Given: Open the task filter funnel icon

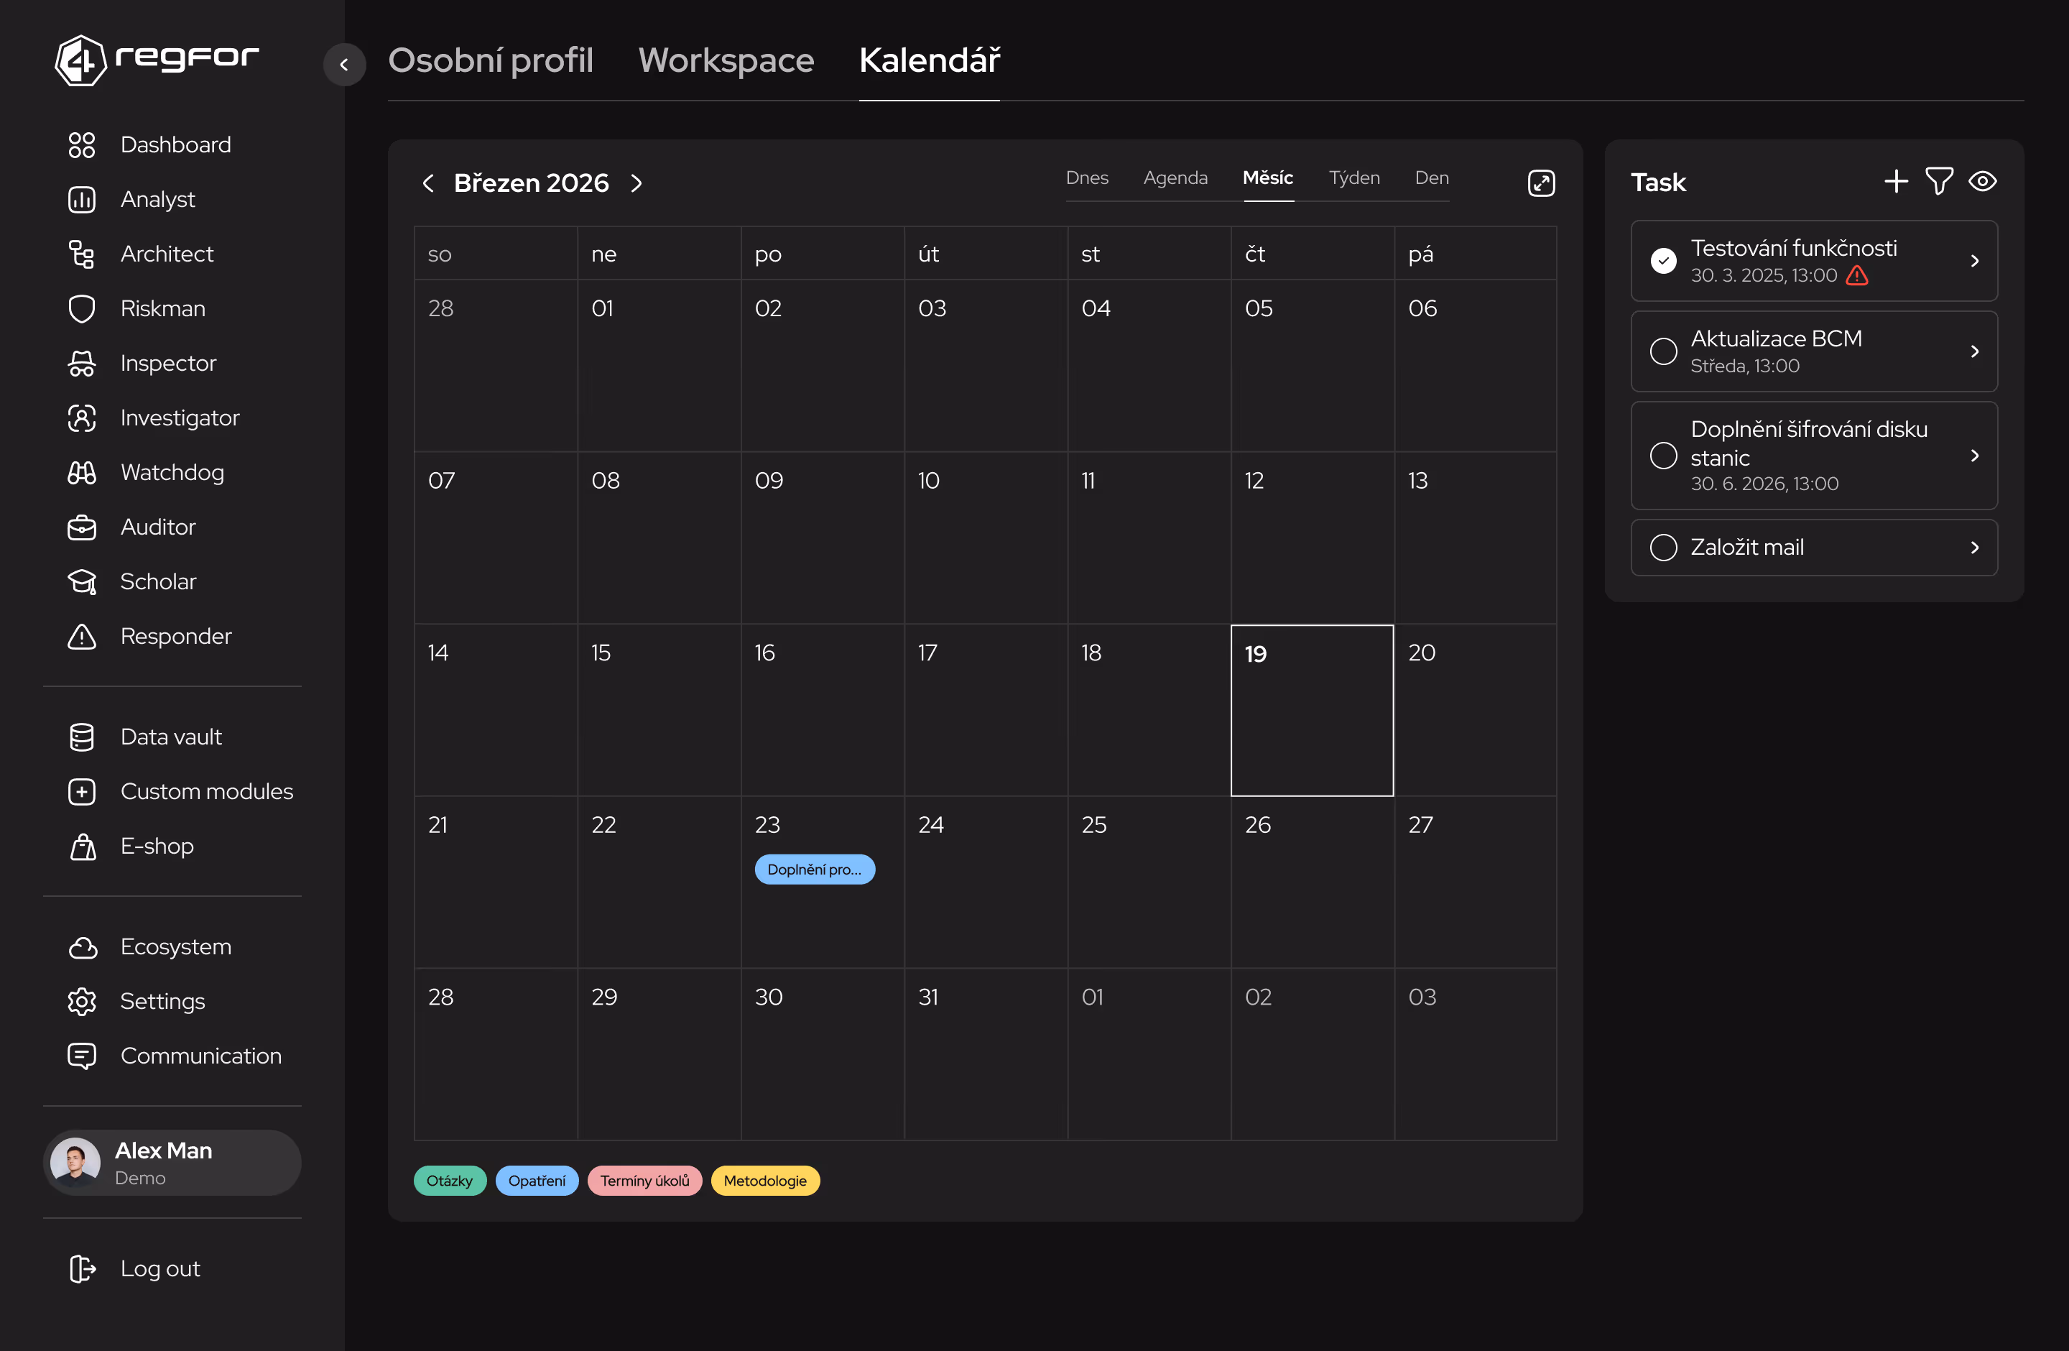Looking at the screenshot, I should click(x=1938, y=182).
